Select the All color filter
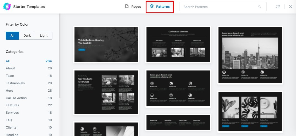This screenshot has width=296, height=136. [12, 36]
